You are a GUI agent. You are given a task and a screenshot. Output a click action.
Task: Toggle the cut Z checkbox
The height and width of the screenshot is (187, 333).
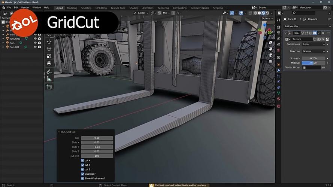tap(82, 169)
